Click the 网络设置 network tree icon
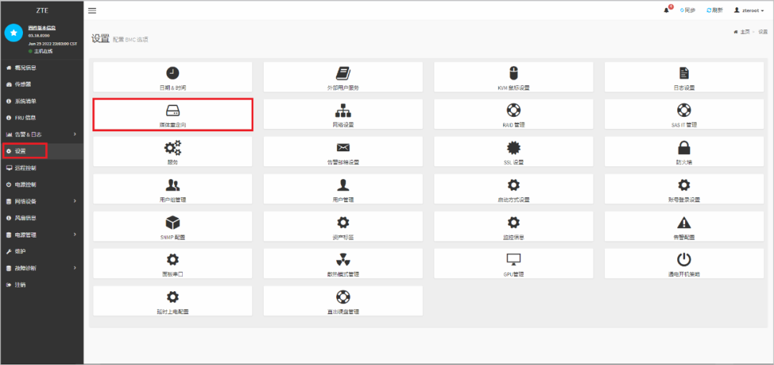This screenshot has height=365, width=774. point(343,110)
